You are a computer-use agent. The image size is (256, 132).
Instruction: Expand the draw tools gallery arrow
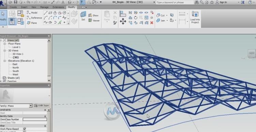click(68, 23)
